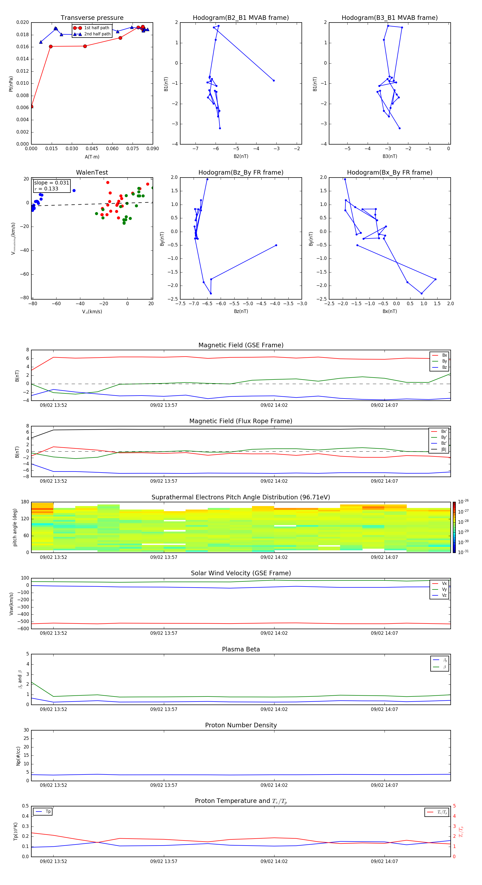Viewport: 482px width, 885px height.
Task: Click the 'r = 0.133' annotation
Action: pyautogui.click(x=46, y=189)
